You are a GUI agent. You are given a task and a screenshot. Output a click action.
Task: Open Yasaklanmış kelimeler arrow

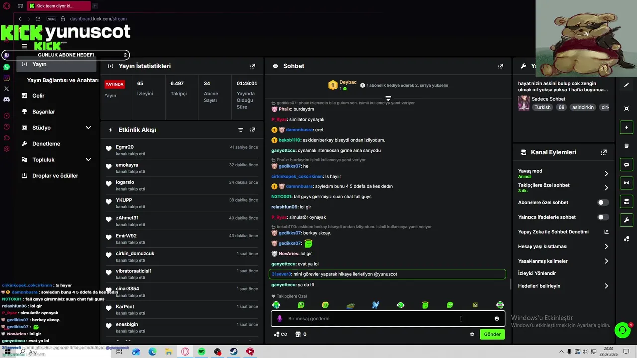(x=606, y=261)
